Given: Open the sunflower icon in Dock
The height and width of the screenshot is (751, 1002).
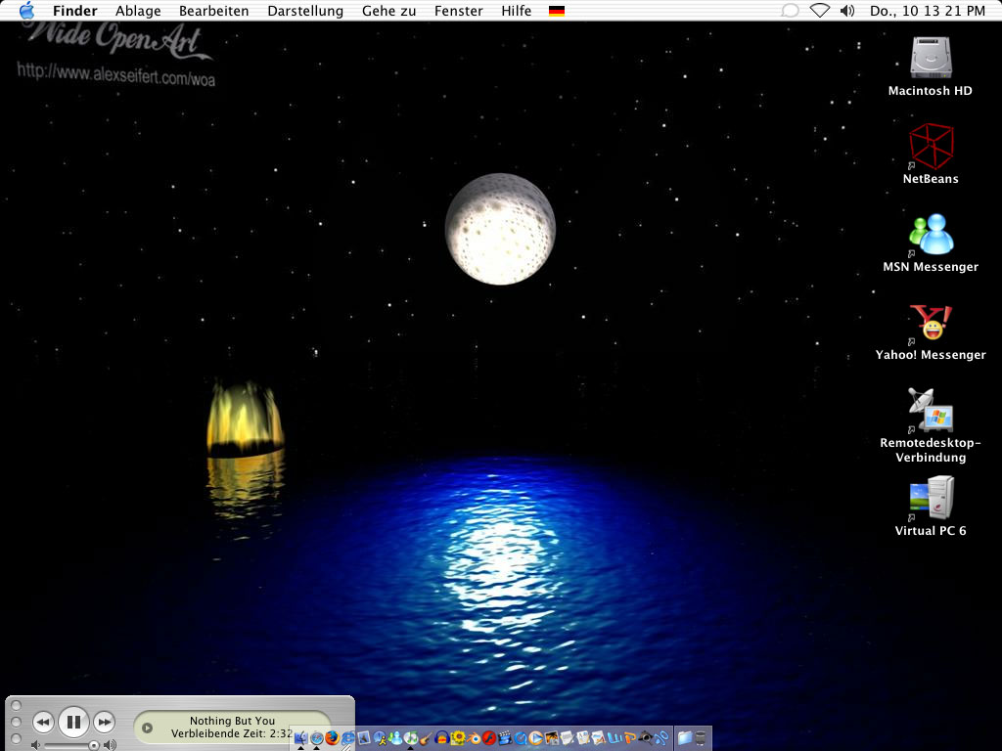Looking at the screenshot, I should pyautogui.click(x=458, y=738).
